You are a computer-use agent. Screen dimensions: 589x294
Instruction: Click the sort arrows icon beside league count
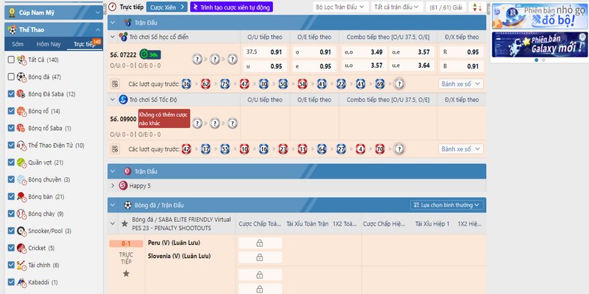478,7
